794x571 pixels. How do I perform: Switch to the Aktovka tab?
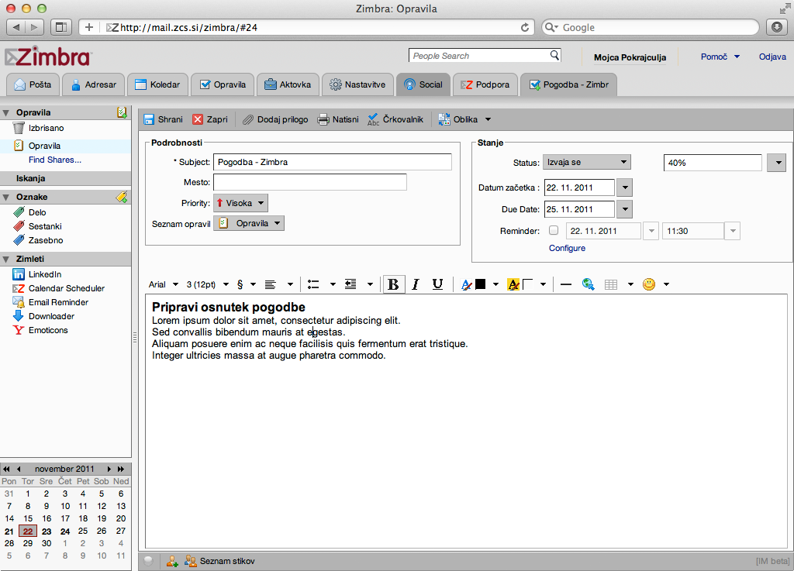[x=288, y=84]
